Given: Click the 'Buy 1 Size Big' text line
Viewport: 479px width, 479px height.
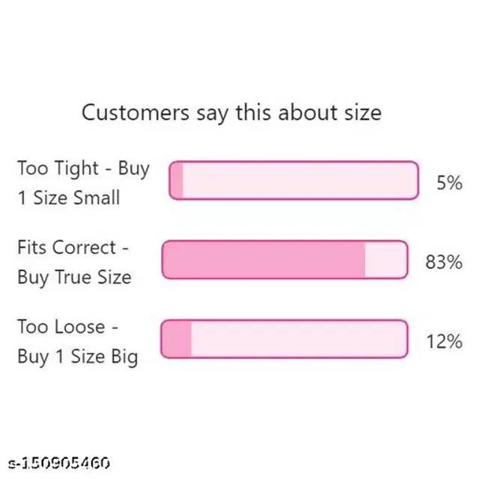Looking at the screenshot, I should coord(78,357).
